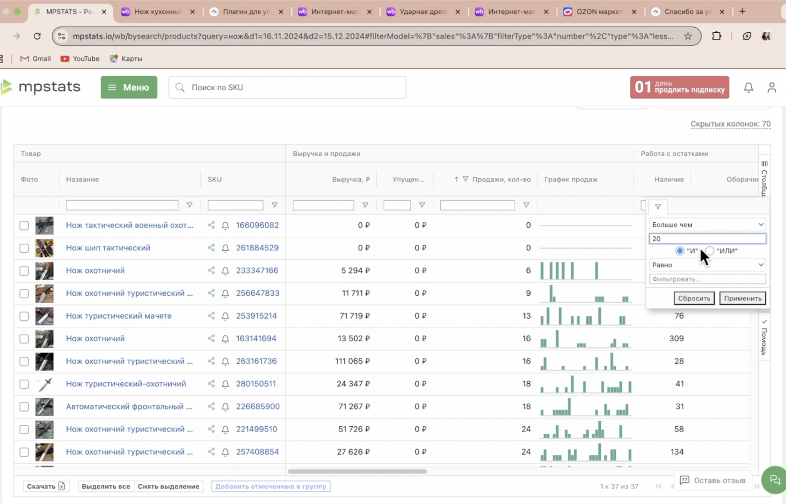786x503 pixels.
Task: Tick checkbox for SKU 256647833 row
Action: 24,293
